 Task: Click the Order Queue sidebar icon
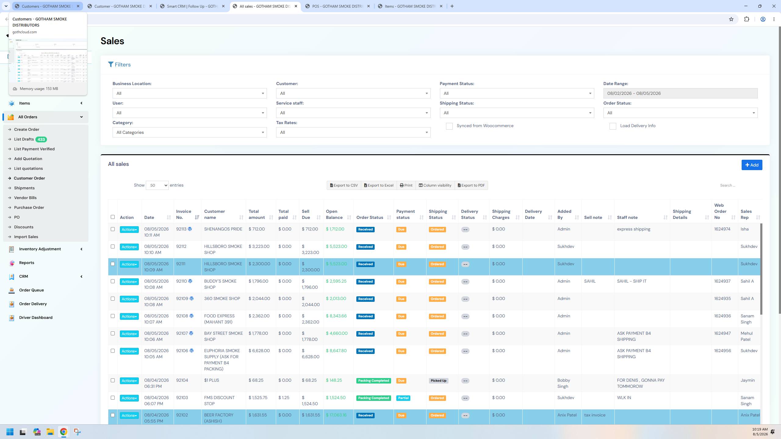point(12,290)
